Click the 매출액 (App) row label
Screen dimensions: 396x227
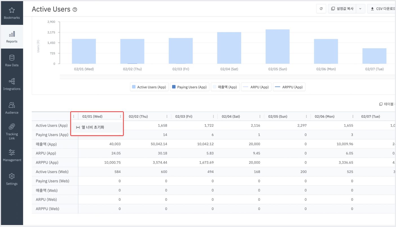click(x=46, y=144)
